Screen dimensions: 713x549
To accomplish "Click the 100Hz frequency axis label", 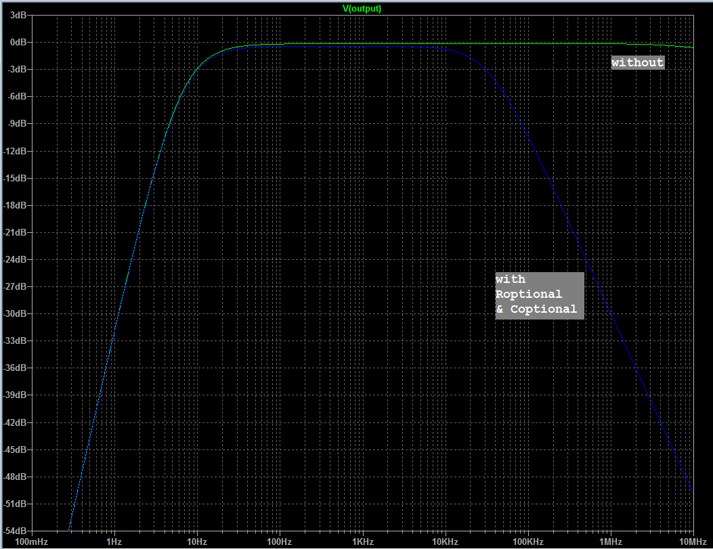I will (279, 542).
